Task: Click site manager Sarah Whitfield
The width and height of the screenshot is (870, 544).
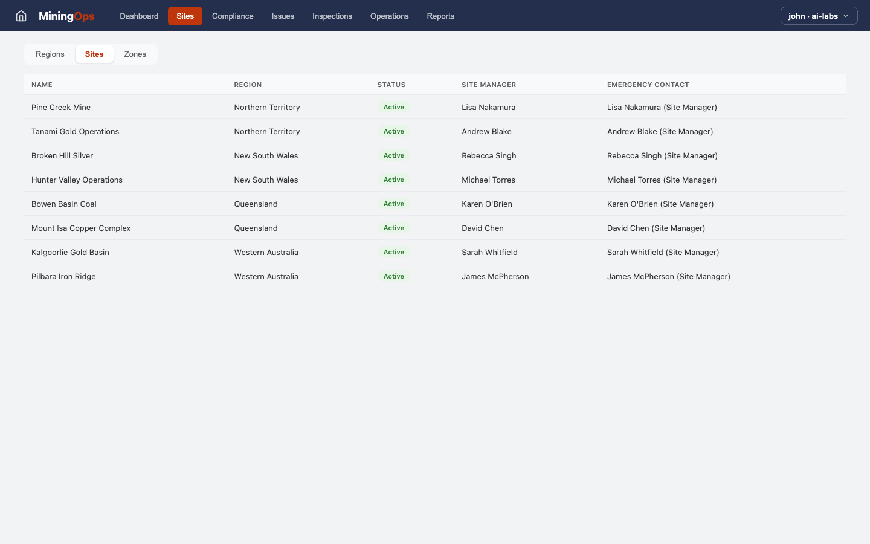Action: click(x=489, y=253)
